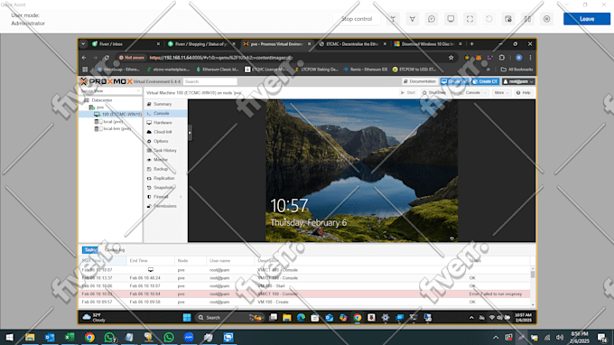614x345 pixels.
Task: Open Chrome in the local Windows taskbar
Action: (89, 337)
